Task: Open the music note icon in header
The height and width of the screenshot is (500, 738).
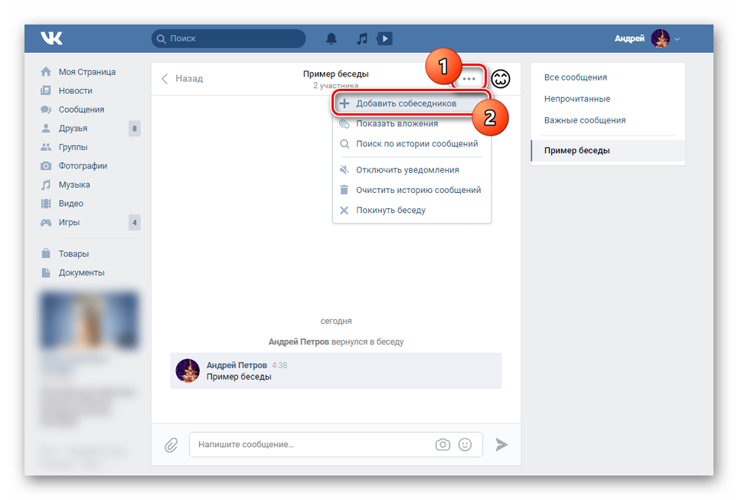Action: point(361,38)
